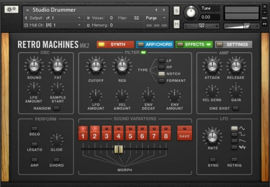
Task: Open the Settings tab
Action: [234, 44]
